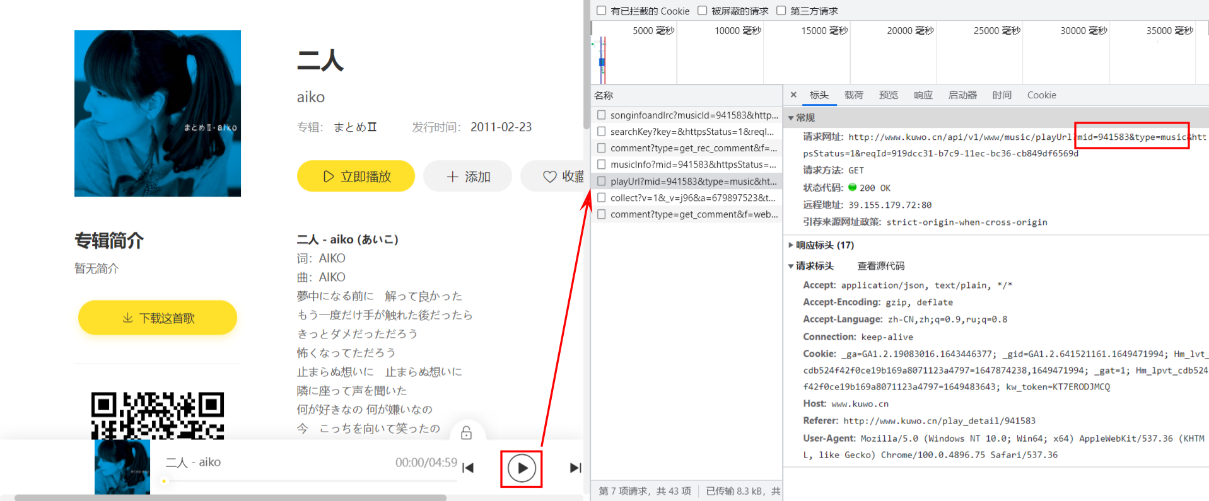The width and height of the screenshot is (1209, 501).
Task: Click the 收藏 favorite heart button
Action: [553, 176]
